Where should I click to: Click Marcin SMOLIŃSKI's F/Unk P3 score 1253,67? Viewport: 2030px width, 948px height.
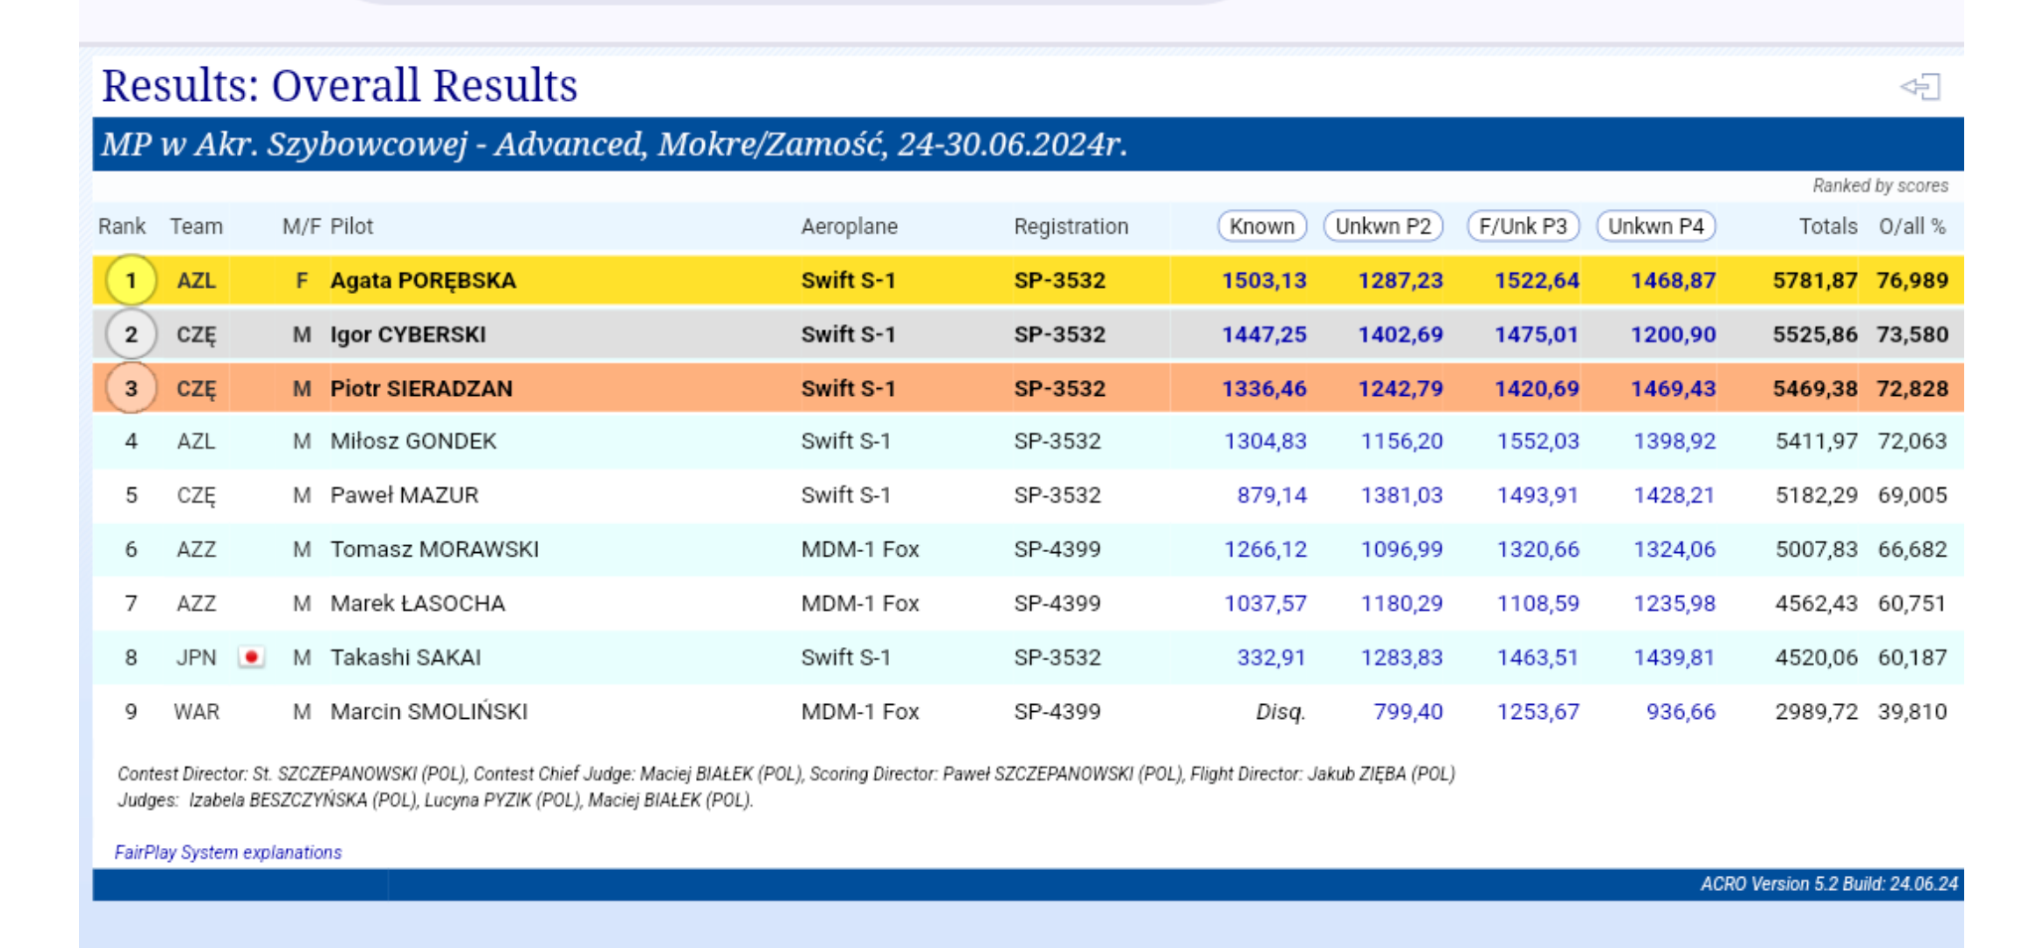coord(1538,712)
